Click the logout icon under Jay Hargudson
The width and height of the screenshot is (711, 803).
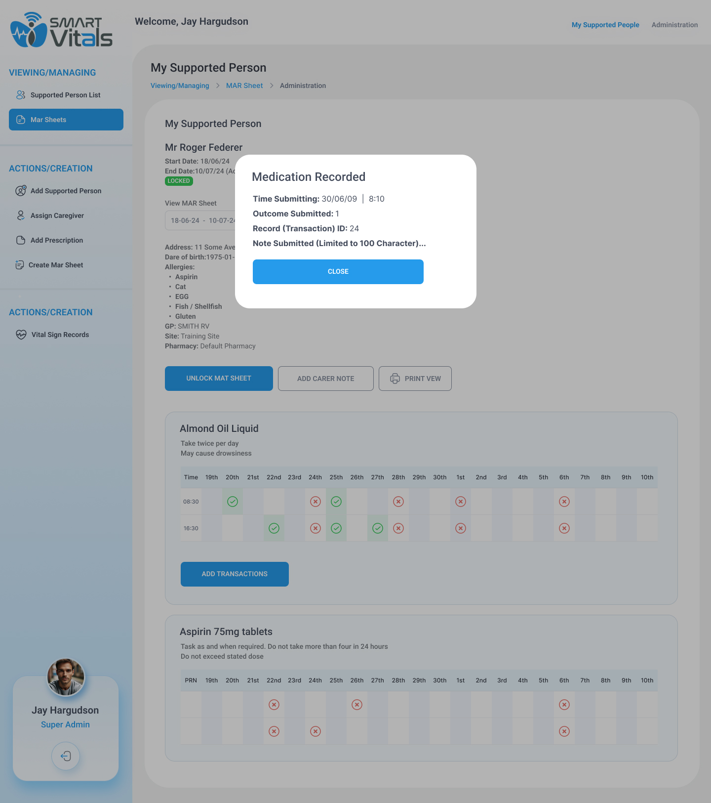(66, 756)
